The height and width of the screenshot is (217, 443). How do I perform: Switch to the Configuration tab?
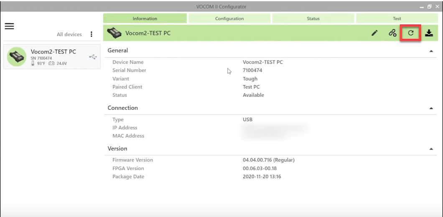click(x=229, y=19)
